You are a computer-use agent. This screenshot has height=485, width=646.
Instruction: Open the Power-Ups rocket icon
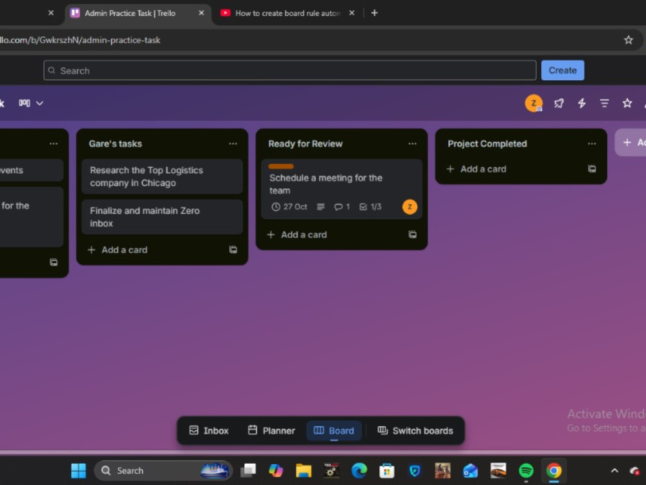pos(559,103)
